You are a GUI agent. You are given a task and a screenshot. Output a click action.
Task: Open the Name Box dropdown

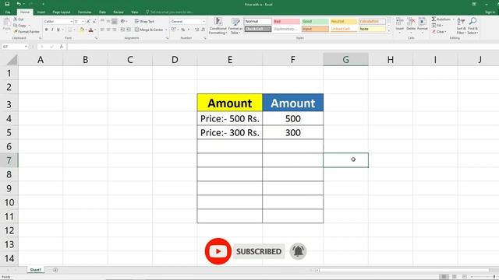click(x=26, y=47)
